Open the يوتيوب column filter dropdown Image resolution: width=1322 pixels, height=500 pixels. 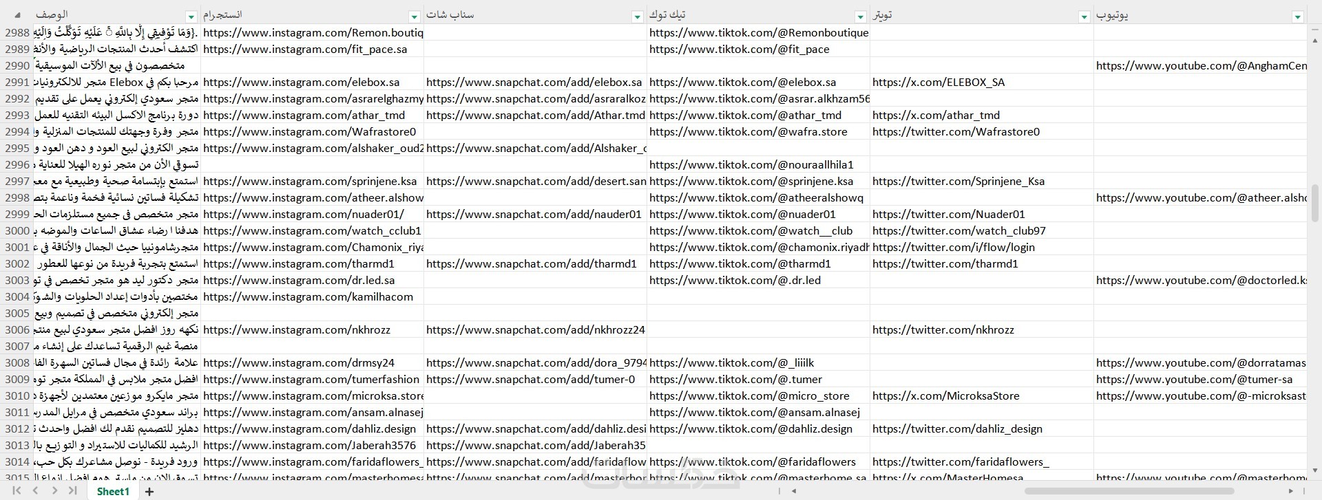point(1298,17)
